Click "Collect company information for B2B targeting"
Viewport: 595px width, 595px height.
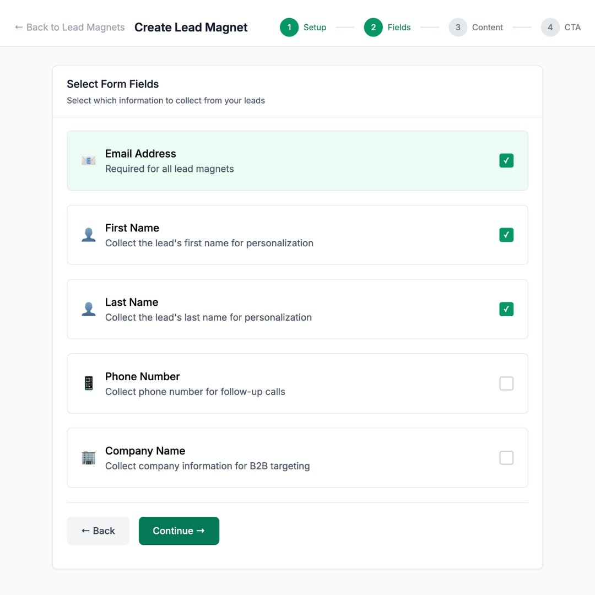pos(207,466)
